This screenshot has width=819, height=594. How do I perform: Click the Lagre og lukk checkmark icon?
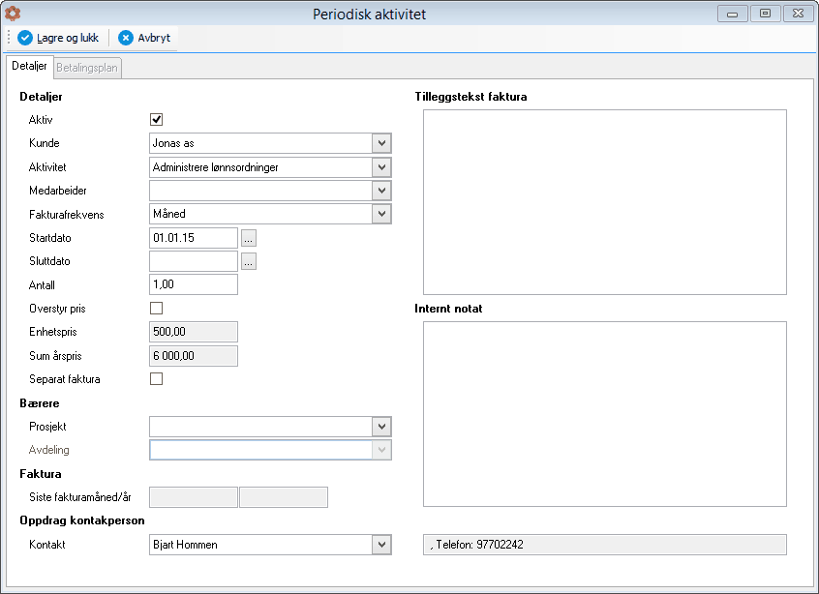point(24,38)
